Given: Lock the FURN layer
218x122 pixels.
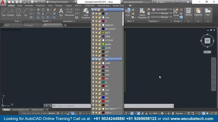Looking at the screenshot, I should (99, 36).
